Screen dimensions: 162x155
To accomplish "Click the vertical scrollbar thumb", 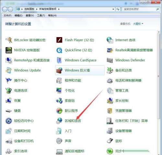I will [x=158, y=76].
